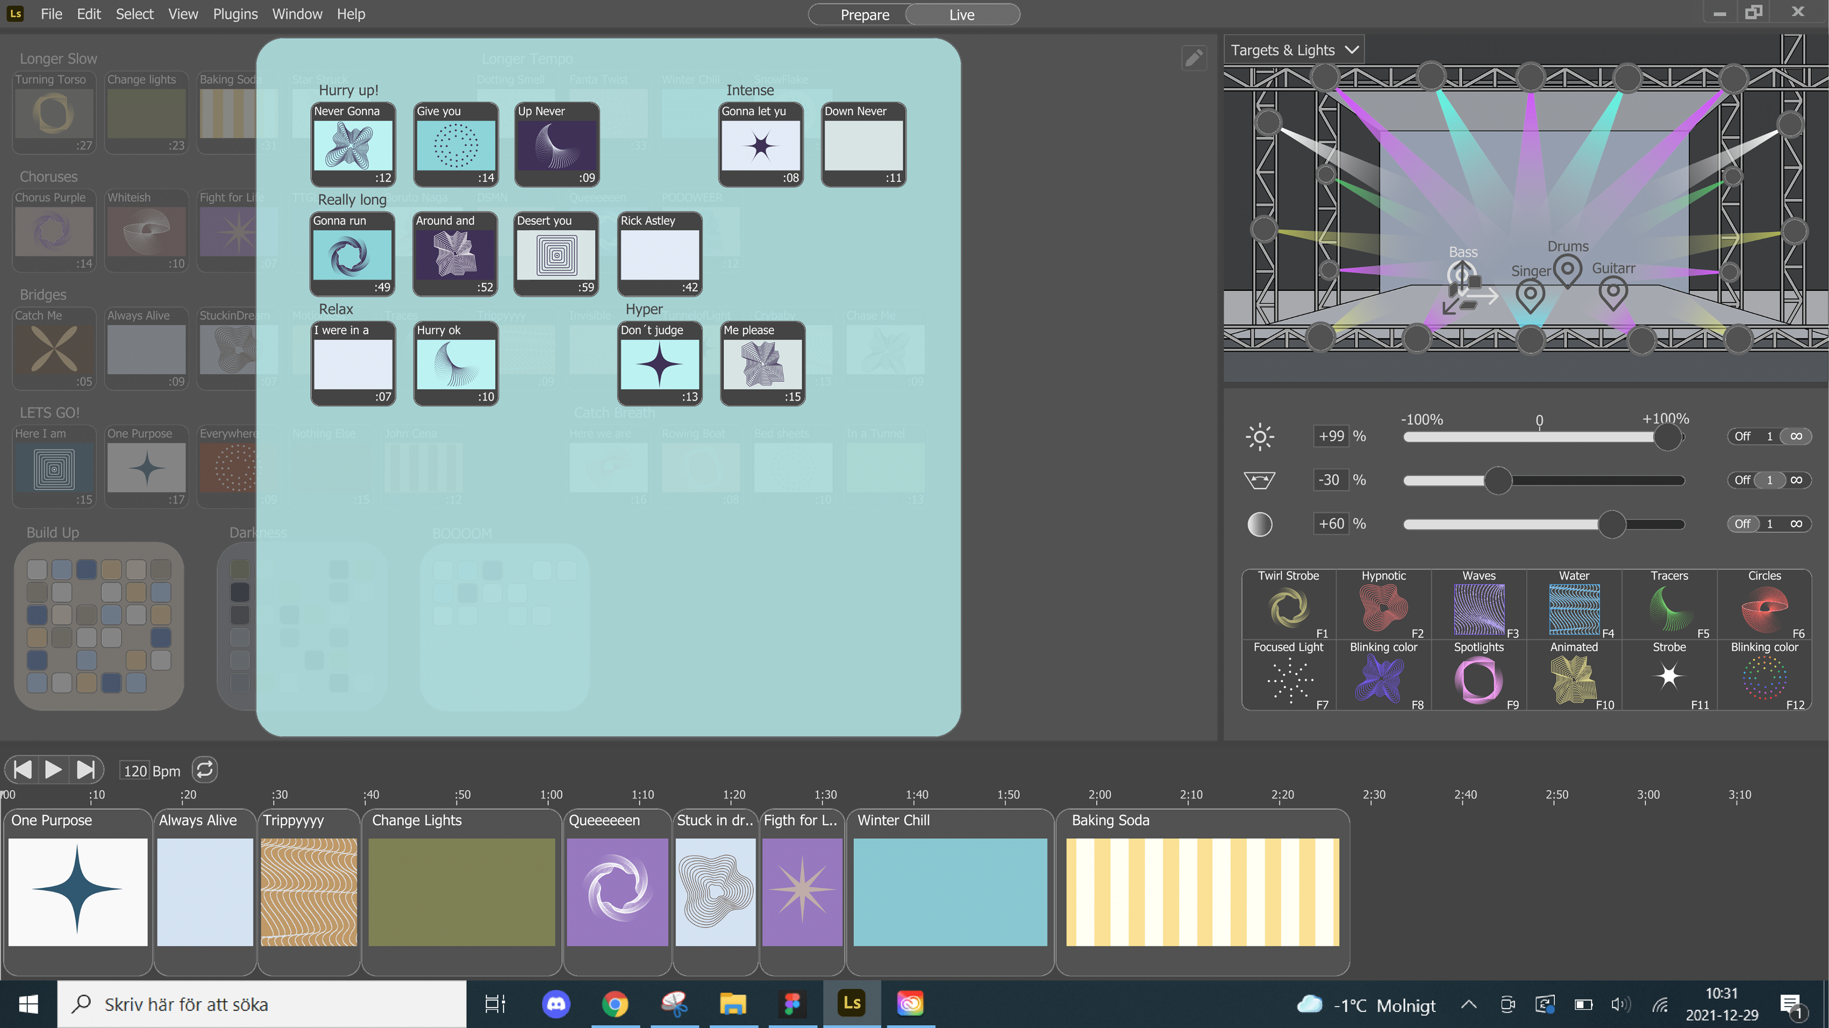Adjust the beam width slider handle

pyautogui.click(x=1498, y=480)
